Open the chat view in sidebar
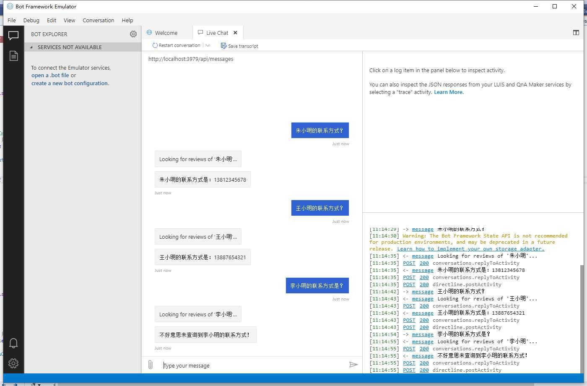This screenshot has height=386, width=587. (x=13, y=36)
